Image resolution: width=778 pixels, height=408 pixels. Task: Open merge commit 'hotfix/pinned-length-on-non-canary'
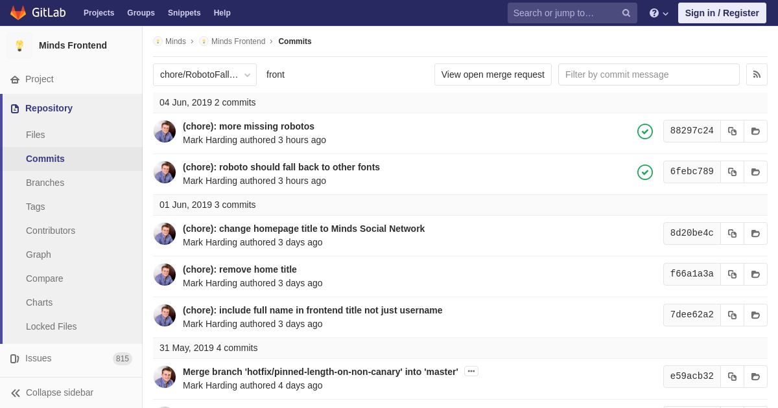click(320, 372)
